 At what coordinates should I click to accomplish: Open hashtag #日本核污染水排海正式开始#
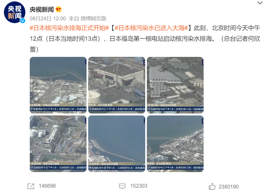click(69, 28)
